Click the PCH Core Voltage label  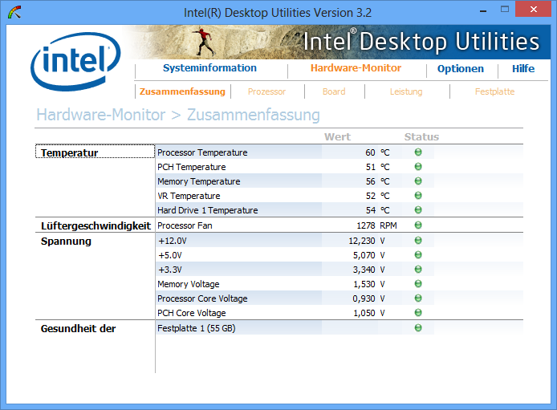click(x=192, y=313)
